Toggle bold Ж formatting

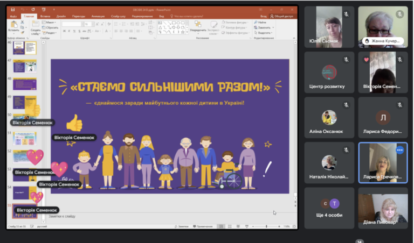pyautogui.click(x=64, y=31)
